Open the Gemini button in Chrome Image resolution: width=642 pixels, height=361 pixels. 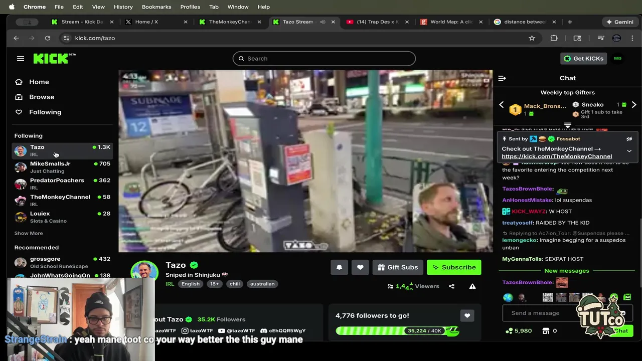pyautogui.click(x=620, y=22)
